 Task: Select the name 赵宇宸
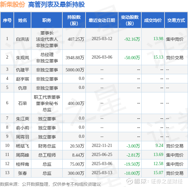[x=23, y=79]
